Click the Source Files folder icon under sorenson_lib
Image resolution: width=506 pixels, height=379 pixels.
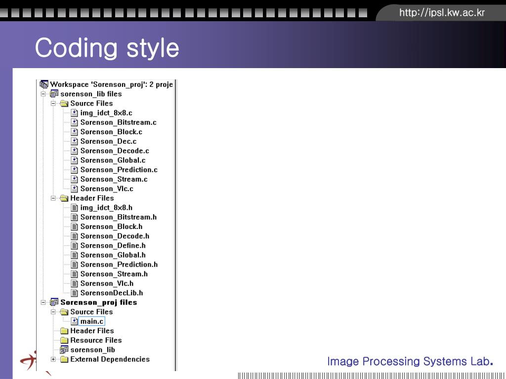pos(64,104)
